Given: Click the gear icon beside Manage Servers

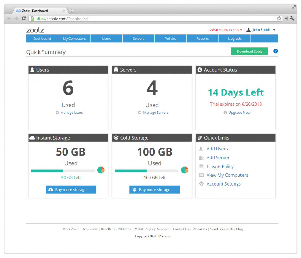Looking at the screenshot, I should pyautogui.click(x=140, y=113).
